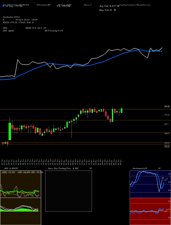Image resolution: width=171 pixels, height=225 pixels.
Task: Click the 'MACD: 179.15, 175.69, 3.46' line
Action: click(x=18, y=22)
